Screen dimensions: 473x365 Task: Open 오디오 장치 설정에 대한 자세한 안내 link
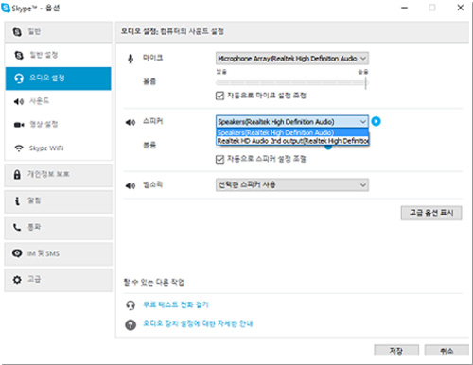pyautogui.click(x=198, y=323)
